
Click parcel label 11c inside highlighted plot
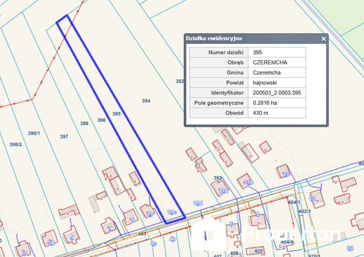tap(171, 212)
